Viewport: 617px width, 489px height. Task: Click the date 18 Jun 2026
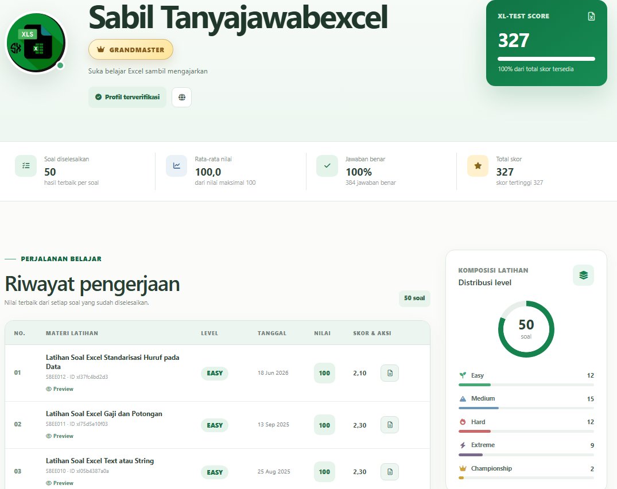(x=273, y=373)
